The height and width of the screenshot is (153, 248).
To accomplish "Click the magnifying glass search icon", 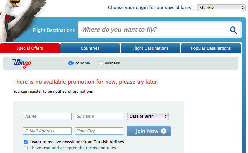I will coord(233,30).
